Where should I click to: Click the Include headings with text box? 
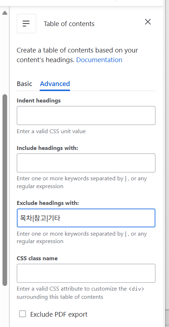tap(86, 163)
